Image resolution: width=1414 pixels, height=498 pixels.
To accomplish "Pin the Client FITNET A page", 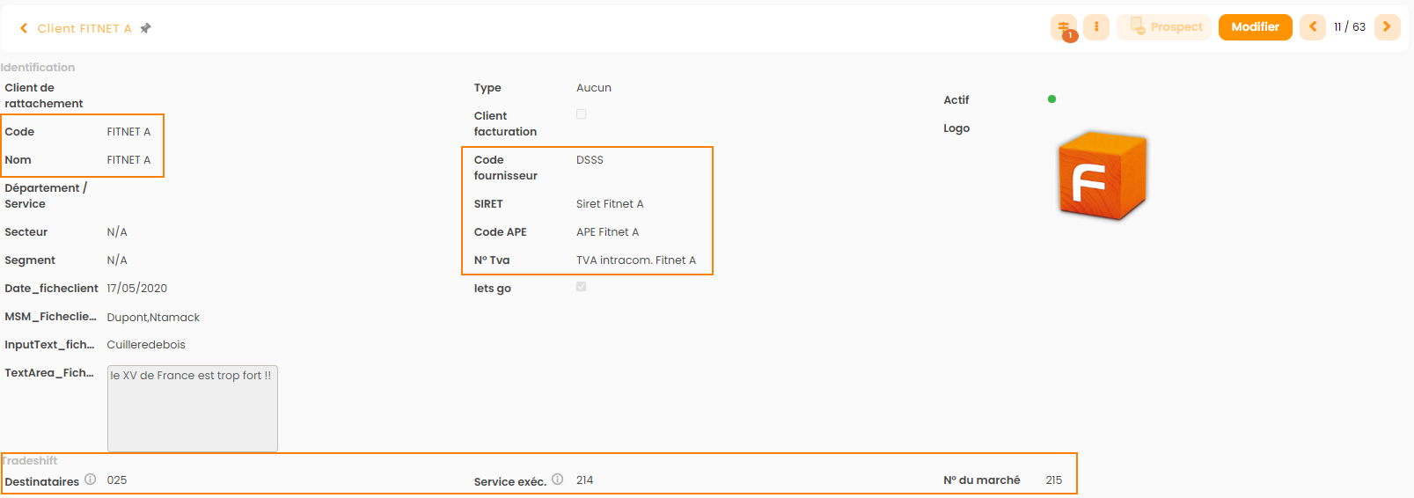I will click(146, 28).
